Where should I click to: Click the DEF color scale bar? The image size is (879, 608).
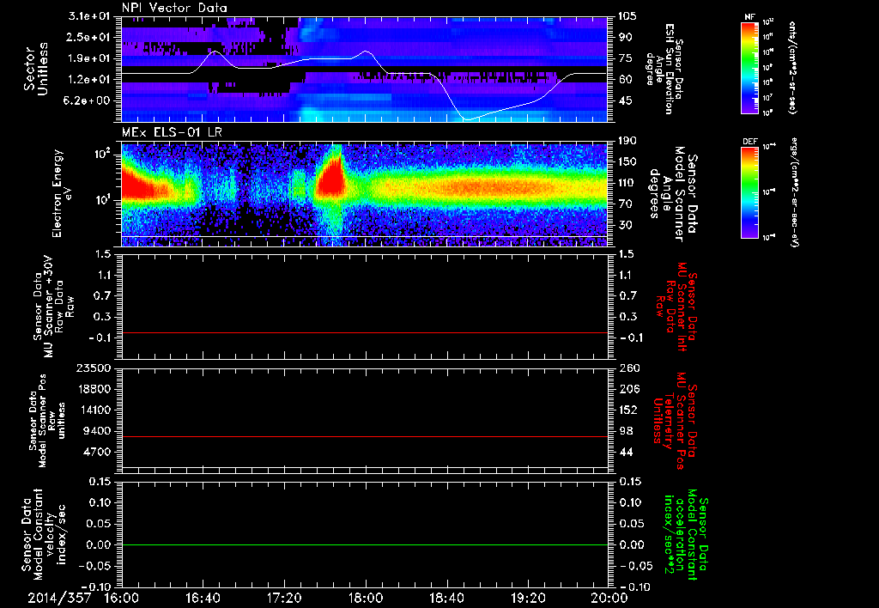point(750,192)
